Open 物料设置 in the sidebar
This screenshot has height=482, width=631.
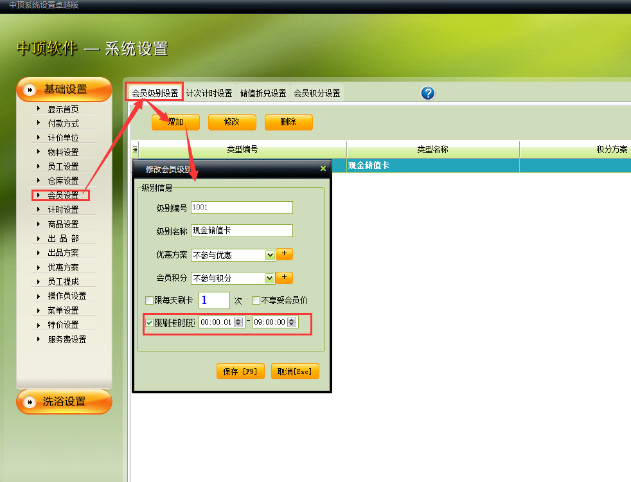coord(63,152)
